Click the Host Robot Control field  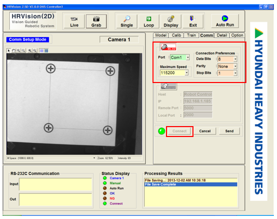coord(198,94)
